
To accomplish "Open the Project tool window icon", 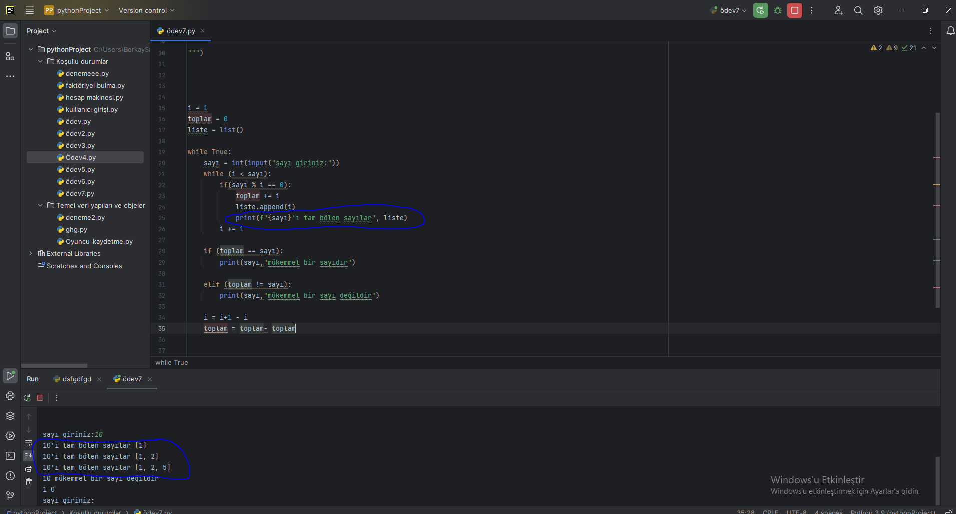I will pos(10,31).
